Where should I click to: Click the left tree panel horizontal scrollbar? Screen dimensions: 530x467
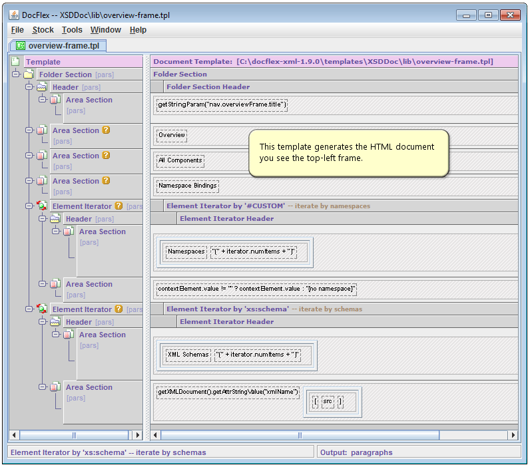tap(73, 435)
